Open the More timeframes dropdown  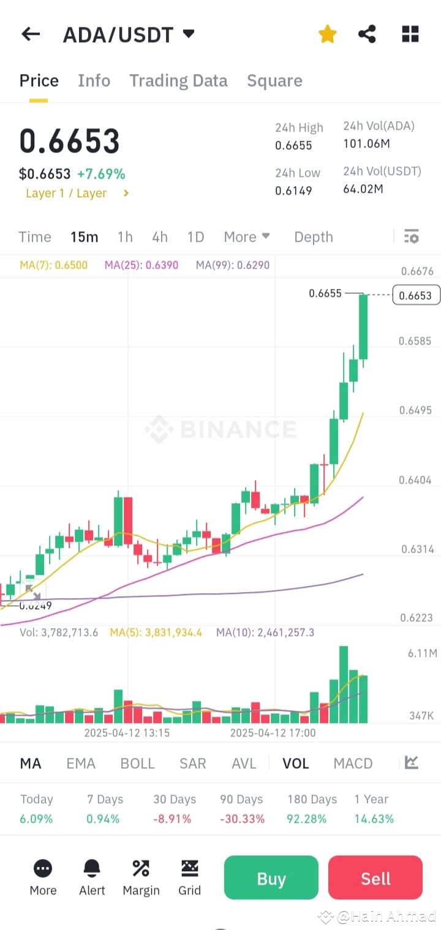pyautogui.click(x=247, y=236)
